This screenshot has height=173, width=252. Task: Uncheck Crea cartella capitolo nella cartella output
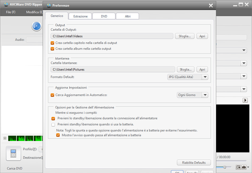point(53,43)
